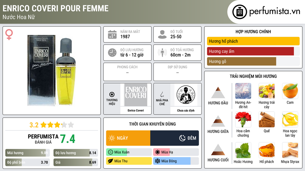The width and height of the screenshot is (305, 171).
Task: Click the Hương hổ phách accord bar
Action: click(x=253, y=41)
